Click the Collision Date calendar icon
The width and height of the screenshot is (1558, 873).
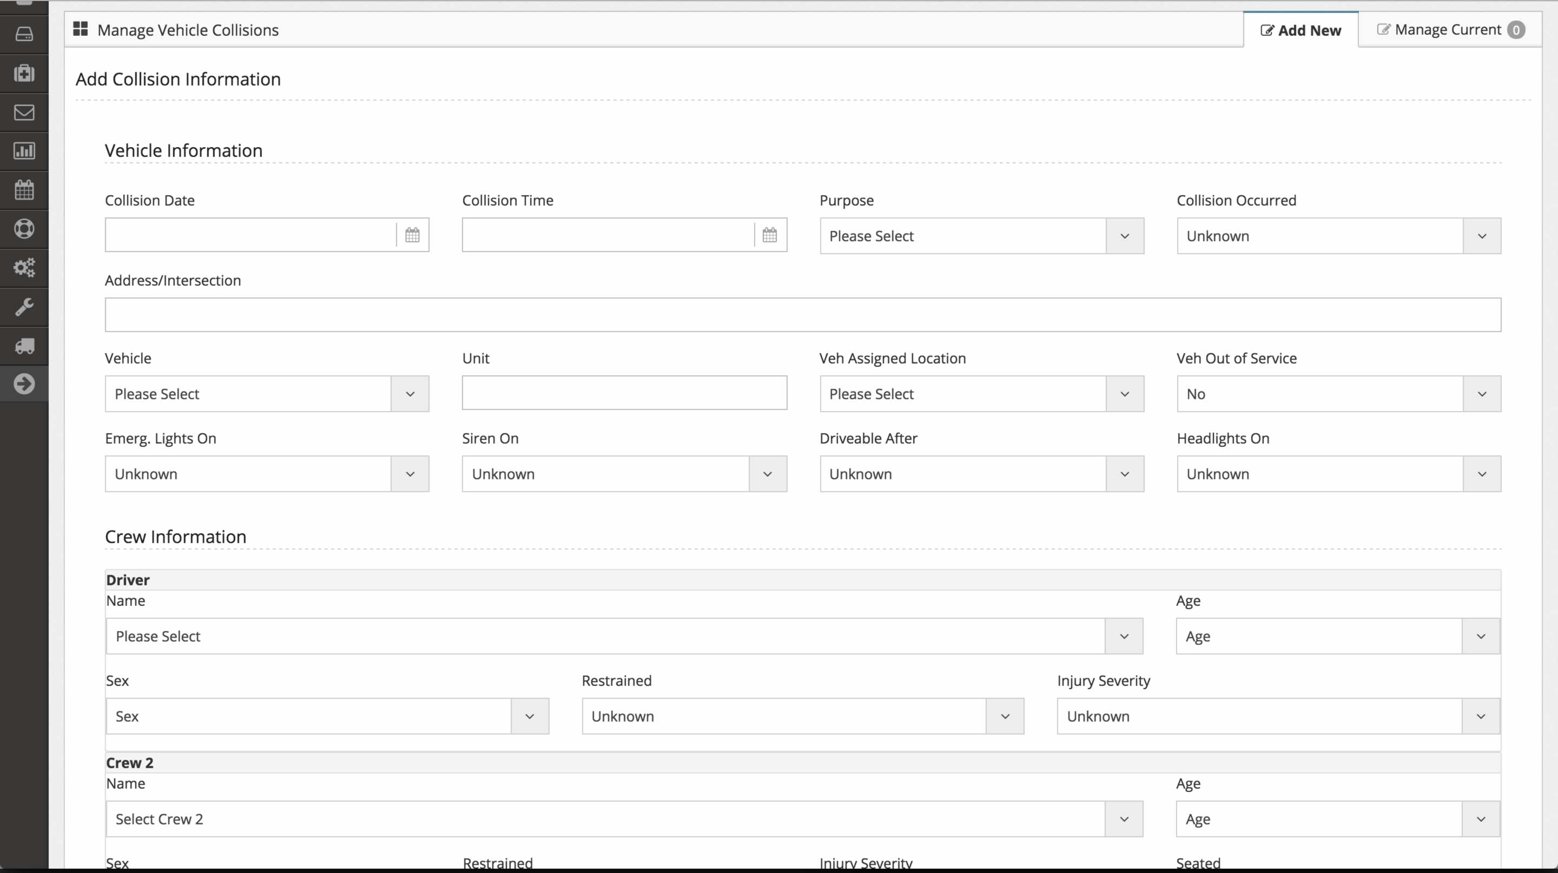click(412, 235)
